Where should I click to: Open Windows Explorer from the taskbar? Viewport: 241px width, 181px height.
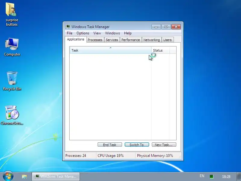coord(24,176)
